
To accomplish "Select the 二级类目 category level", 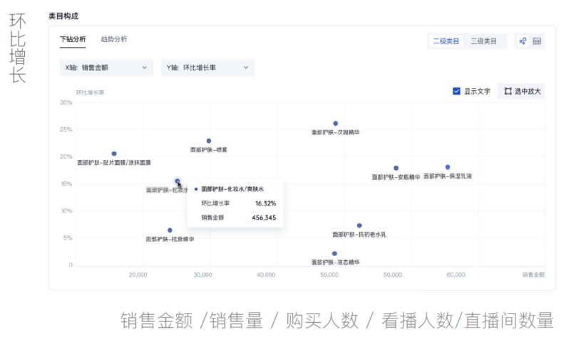I will [x=446, y=41].
